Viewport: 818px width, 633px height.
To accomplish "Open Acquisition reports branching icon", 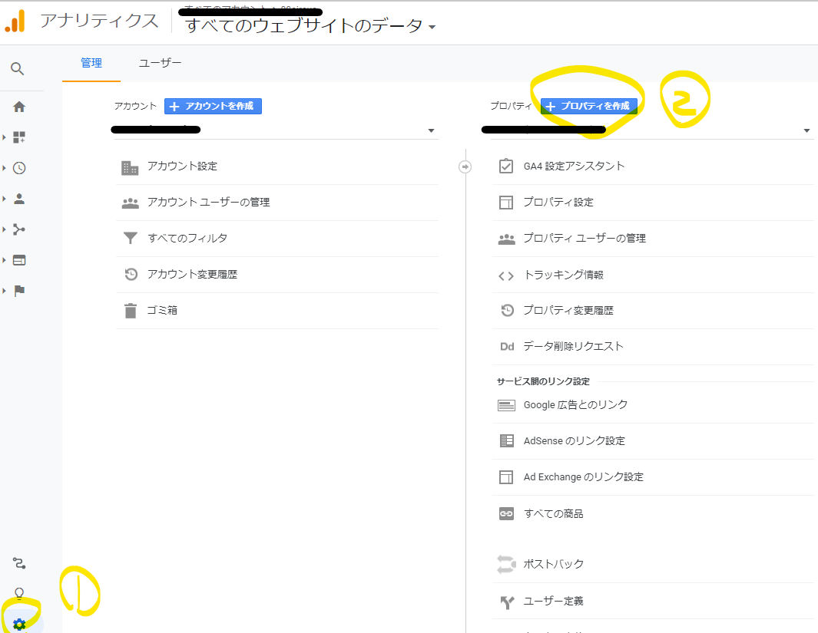I will [19, 229].
